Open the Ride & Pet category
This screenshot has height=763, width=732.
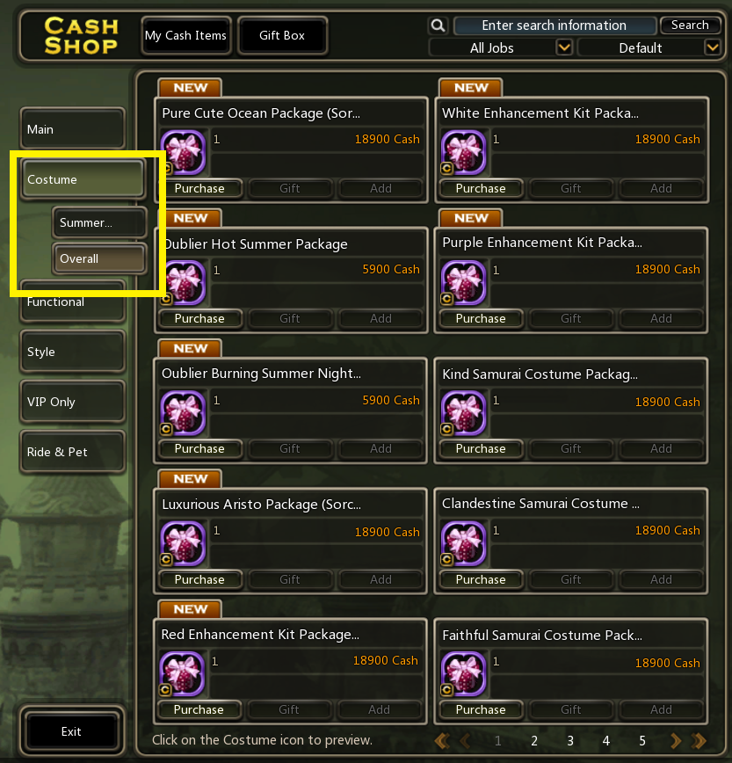72,452
